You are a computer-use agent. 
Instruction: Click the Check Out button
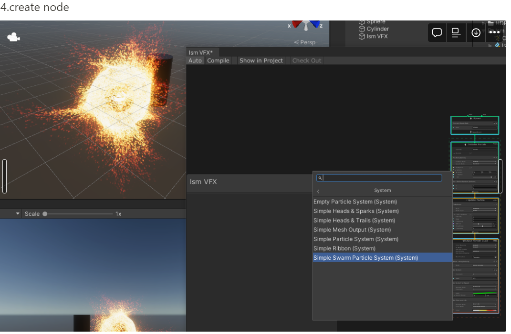point(307,61)
